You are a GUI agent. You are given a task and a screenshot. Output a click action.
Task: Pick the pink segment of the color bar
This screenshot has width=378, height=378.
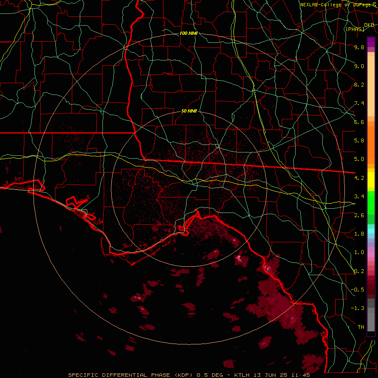[371, 255]
